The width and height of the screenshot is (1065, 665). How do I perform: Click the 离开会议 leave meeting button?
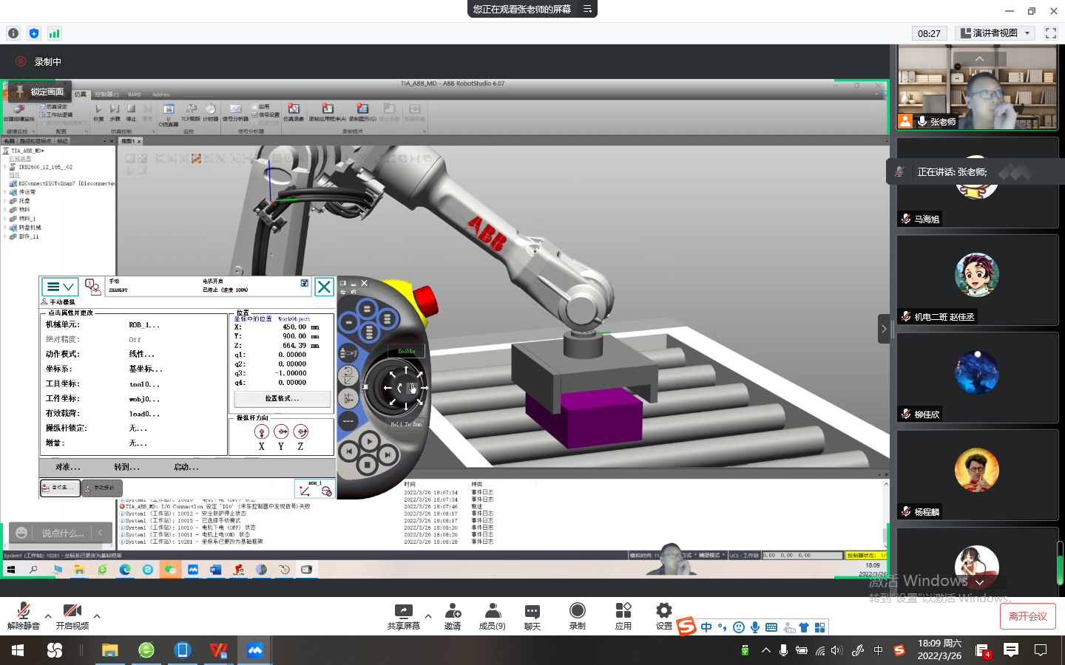coord(1028,616)
